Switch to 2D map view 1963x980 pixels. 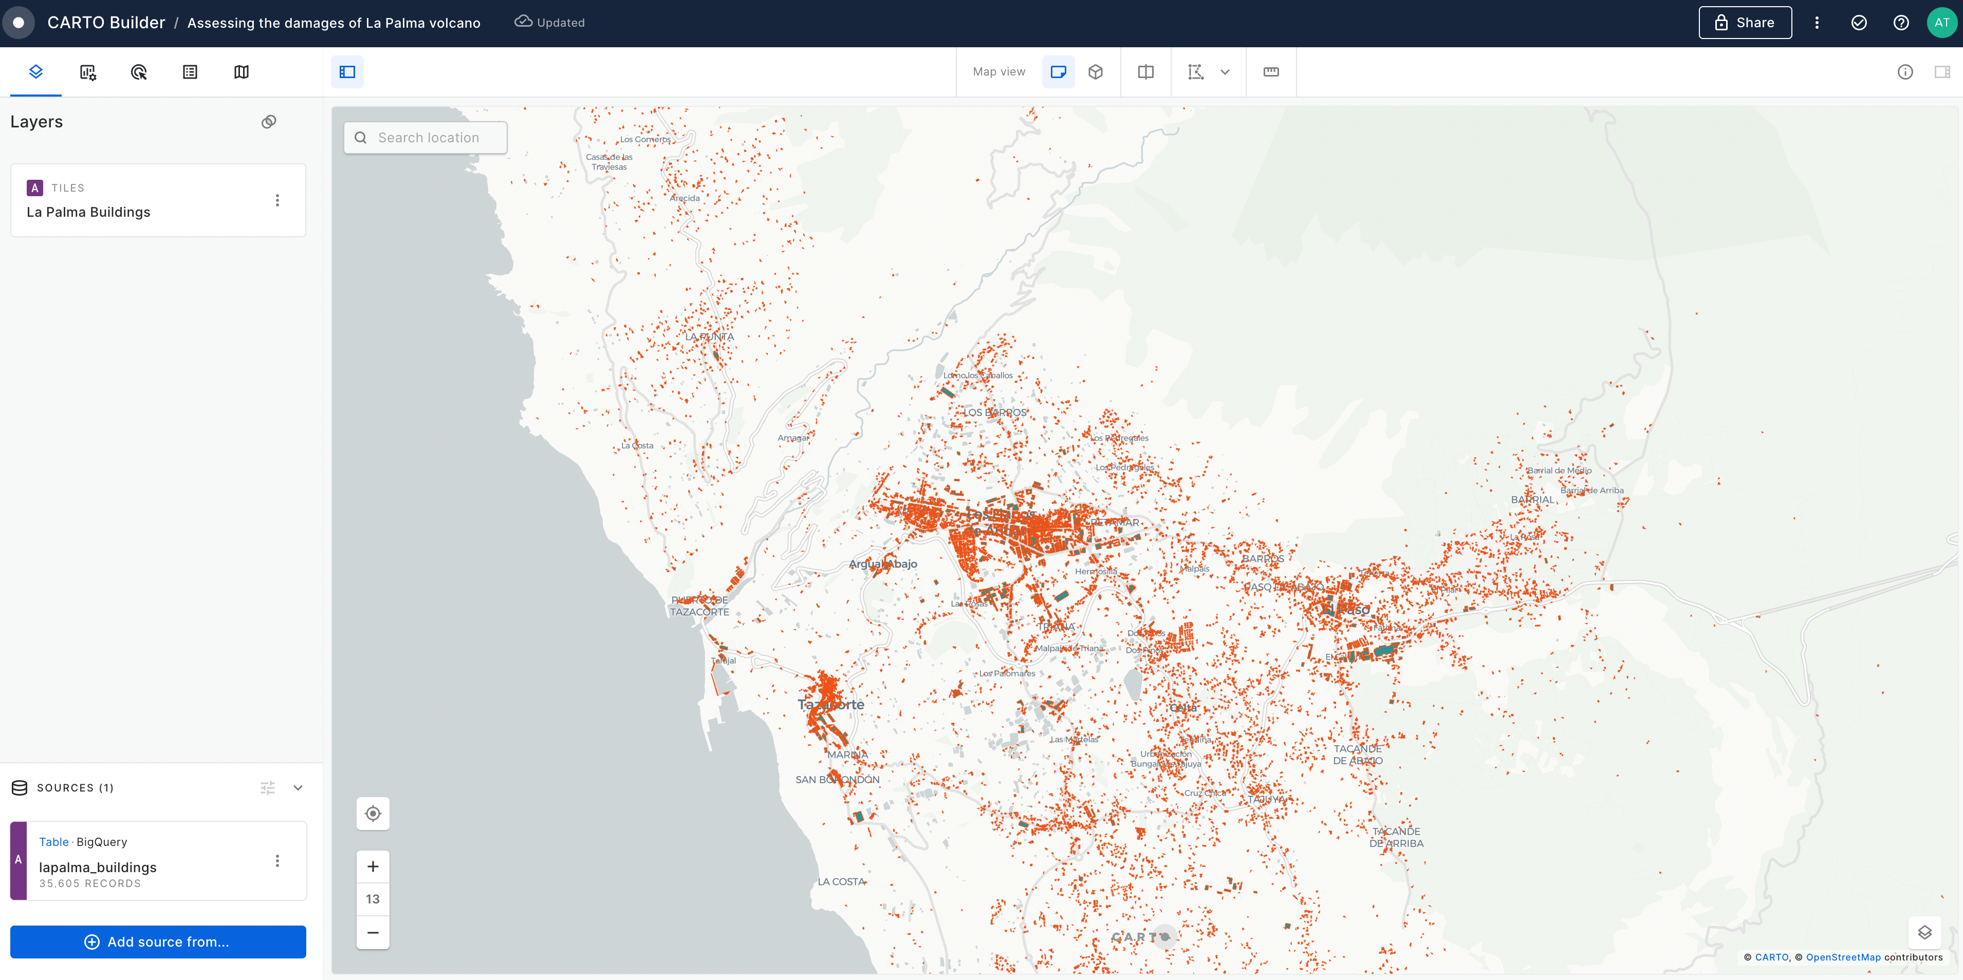pos(1059,71)
